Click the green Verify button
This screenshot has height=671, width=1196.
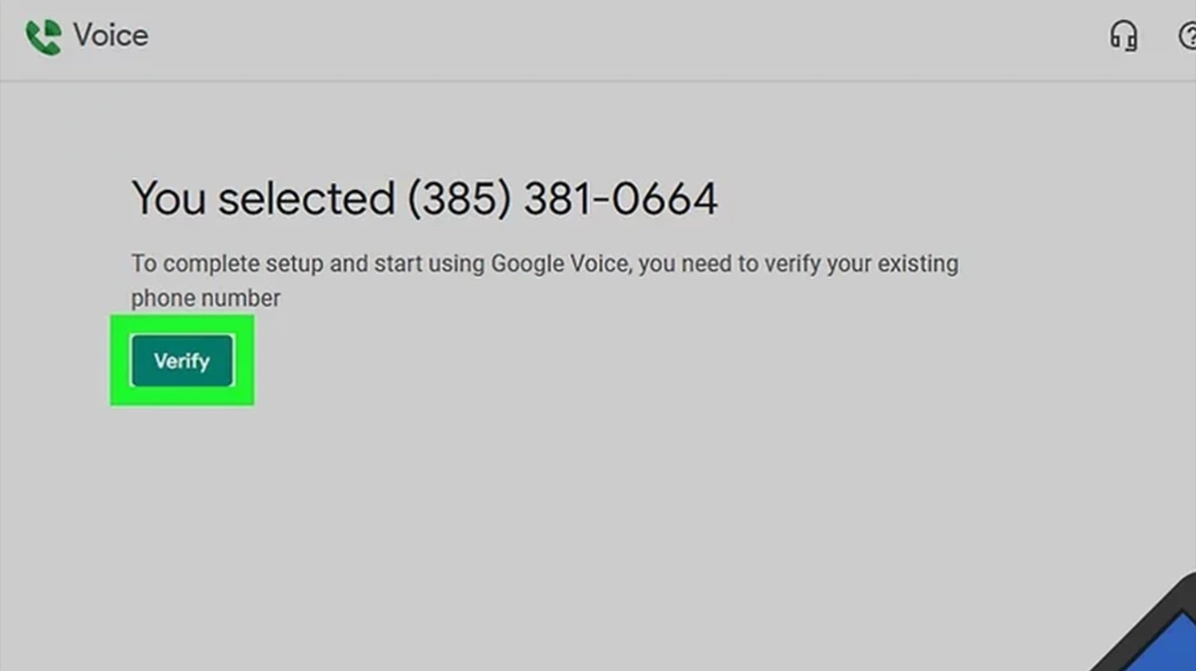point(181,360)
